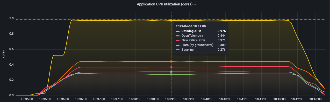Click the 18:38:30 x-axis time label
The width and height of the screenshot is (330, 102).
pyautogui.click(x=153, y=99)
